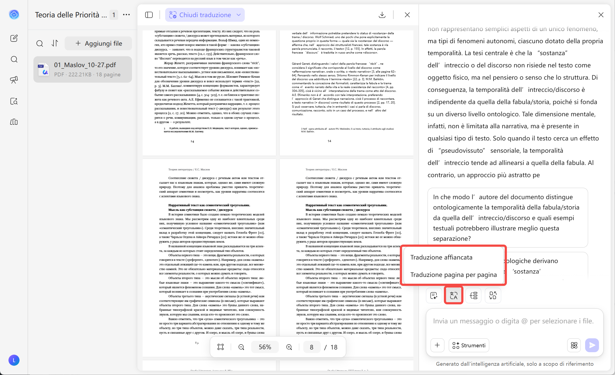Open the Strumenti button in chat bar
Viewport: 615px width, 375px height.
pos(469,345)
